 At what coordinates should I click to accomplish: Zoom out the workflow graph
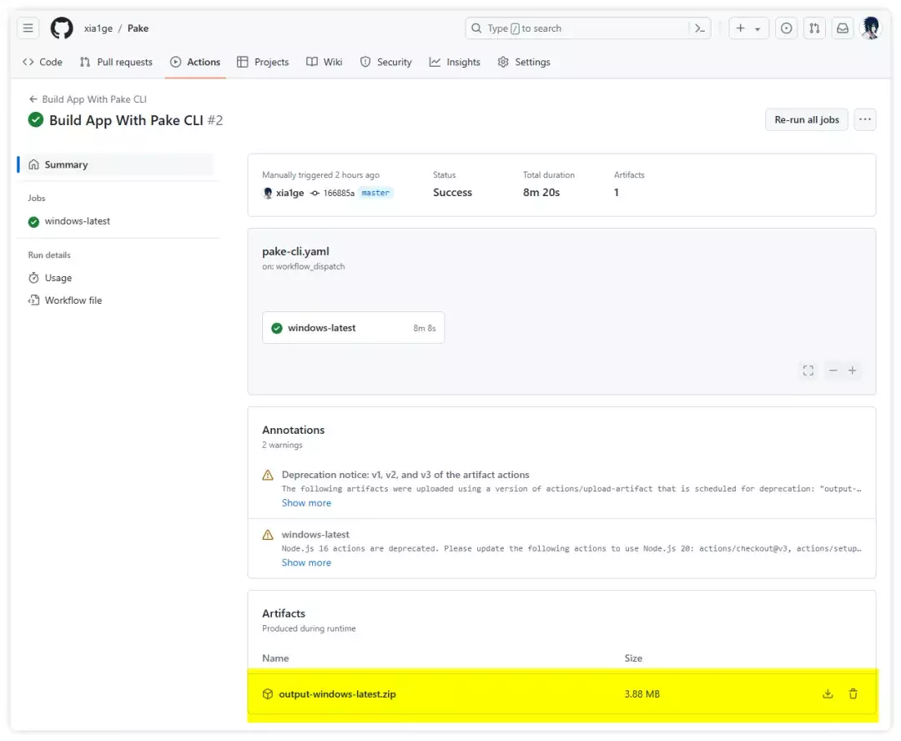click(x=833, y=370)
